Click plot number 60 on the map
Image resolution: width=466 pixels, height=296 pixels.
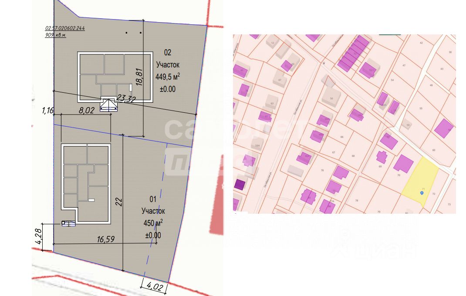[434, 150]
